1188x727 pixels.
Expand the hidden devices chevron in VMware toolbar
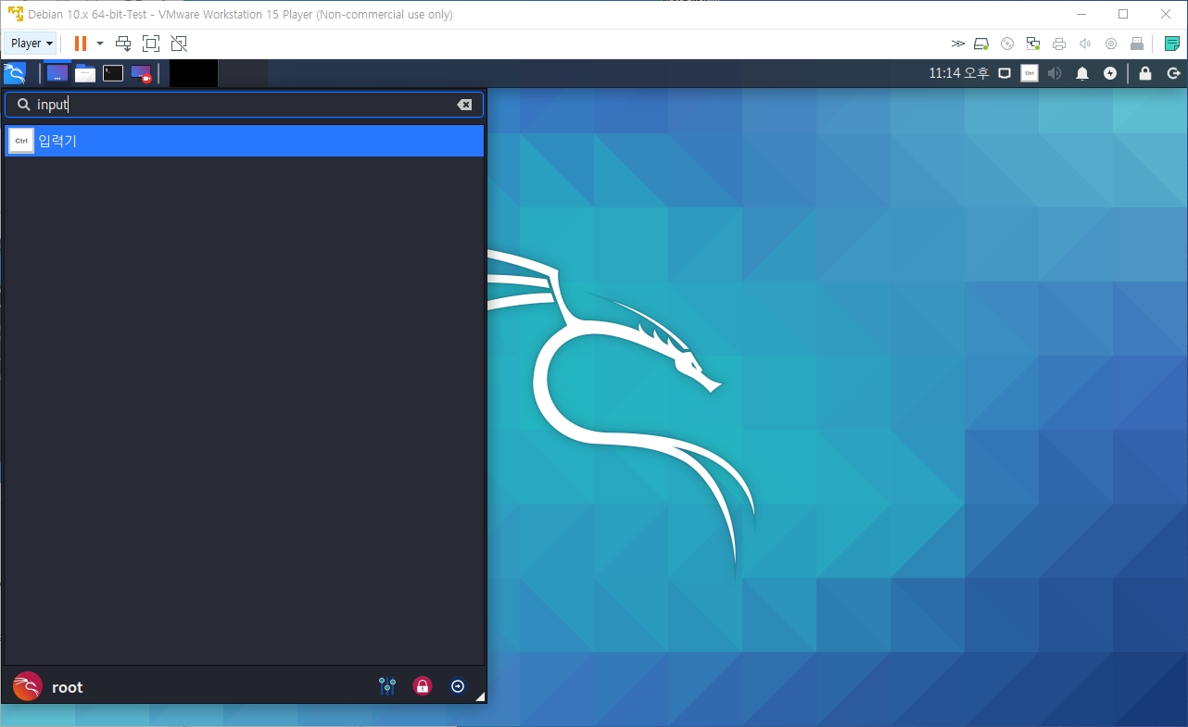(x=958, y=44)
